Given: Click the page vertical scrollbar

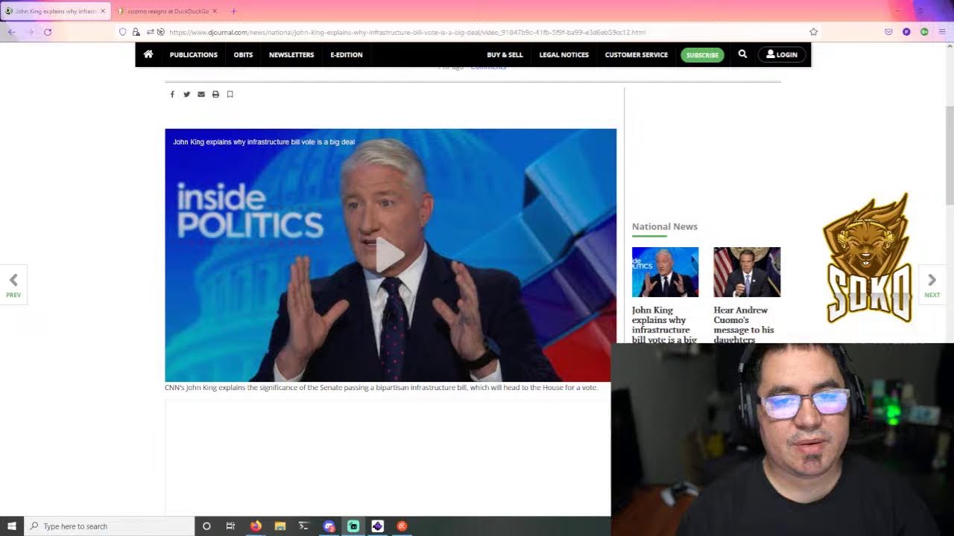Looking at the screenshot, I should point(949,155).
